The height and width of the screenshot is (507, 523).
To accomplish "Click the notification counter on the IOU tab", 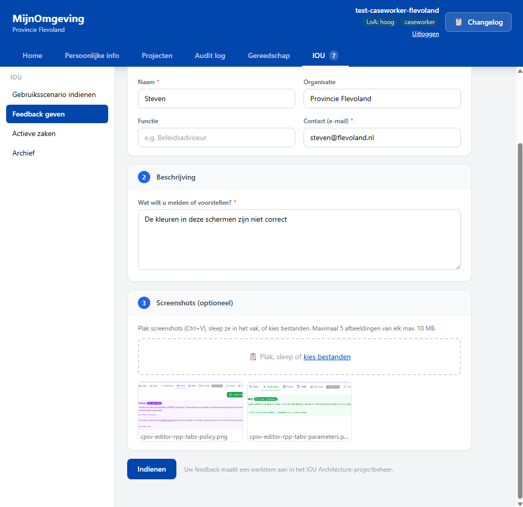I will pos(334,55).
